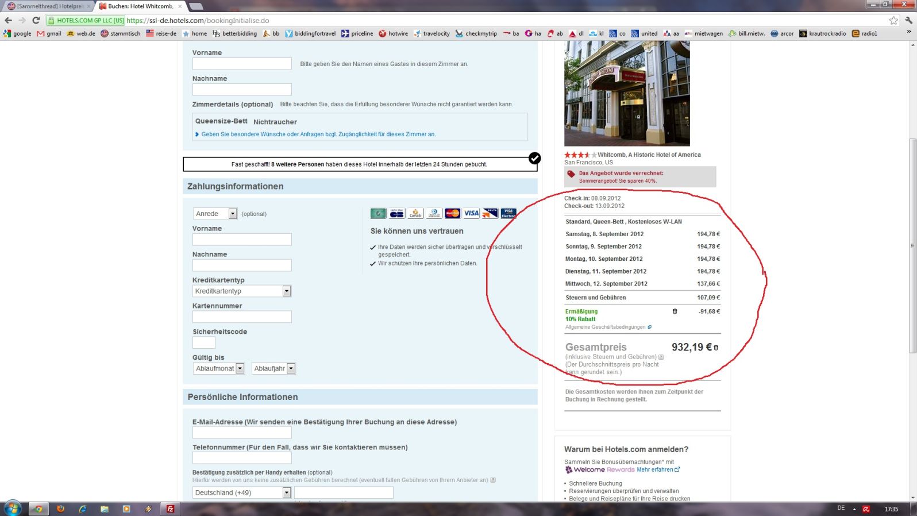Open the Ablaufmonat expiry month dropdown
The width and height of the screenshot is (917, 516).
(x=219, y=368)
